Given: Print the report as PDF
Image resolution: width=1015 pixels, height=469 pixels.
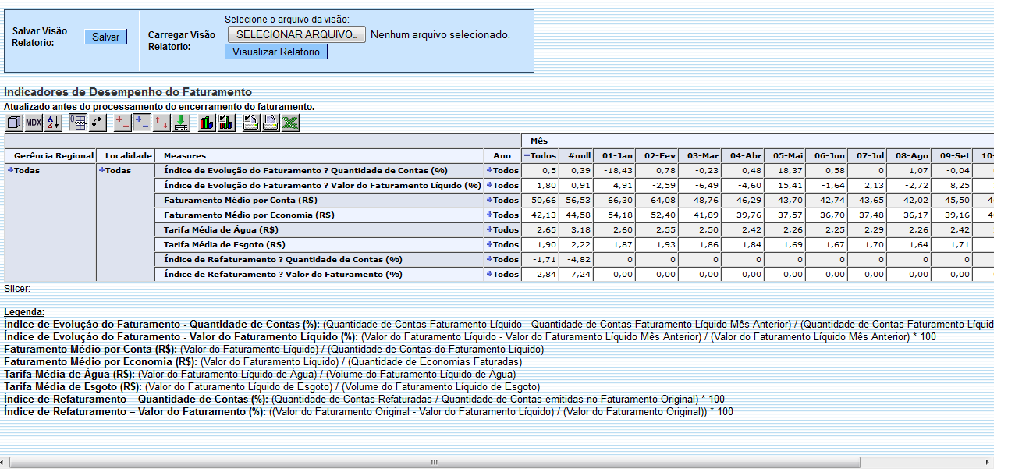Looking at the screenshot, I should click(269, 122).
